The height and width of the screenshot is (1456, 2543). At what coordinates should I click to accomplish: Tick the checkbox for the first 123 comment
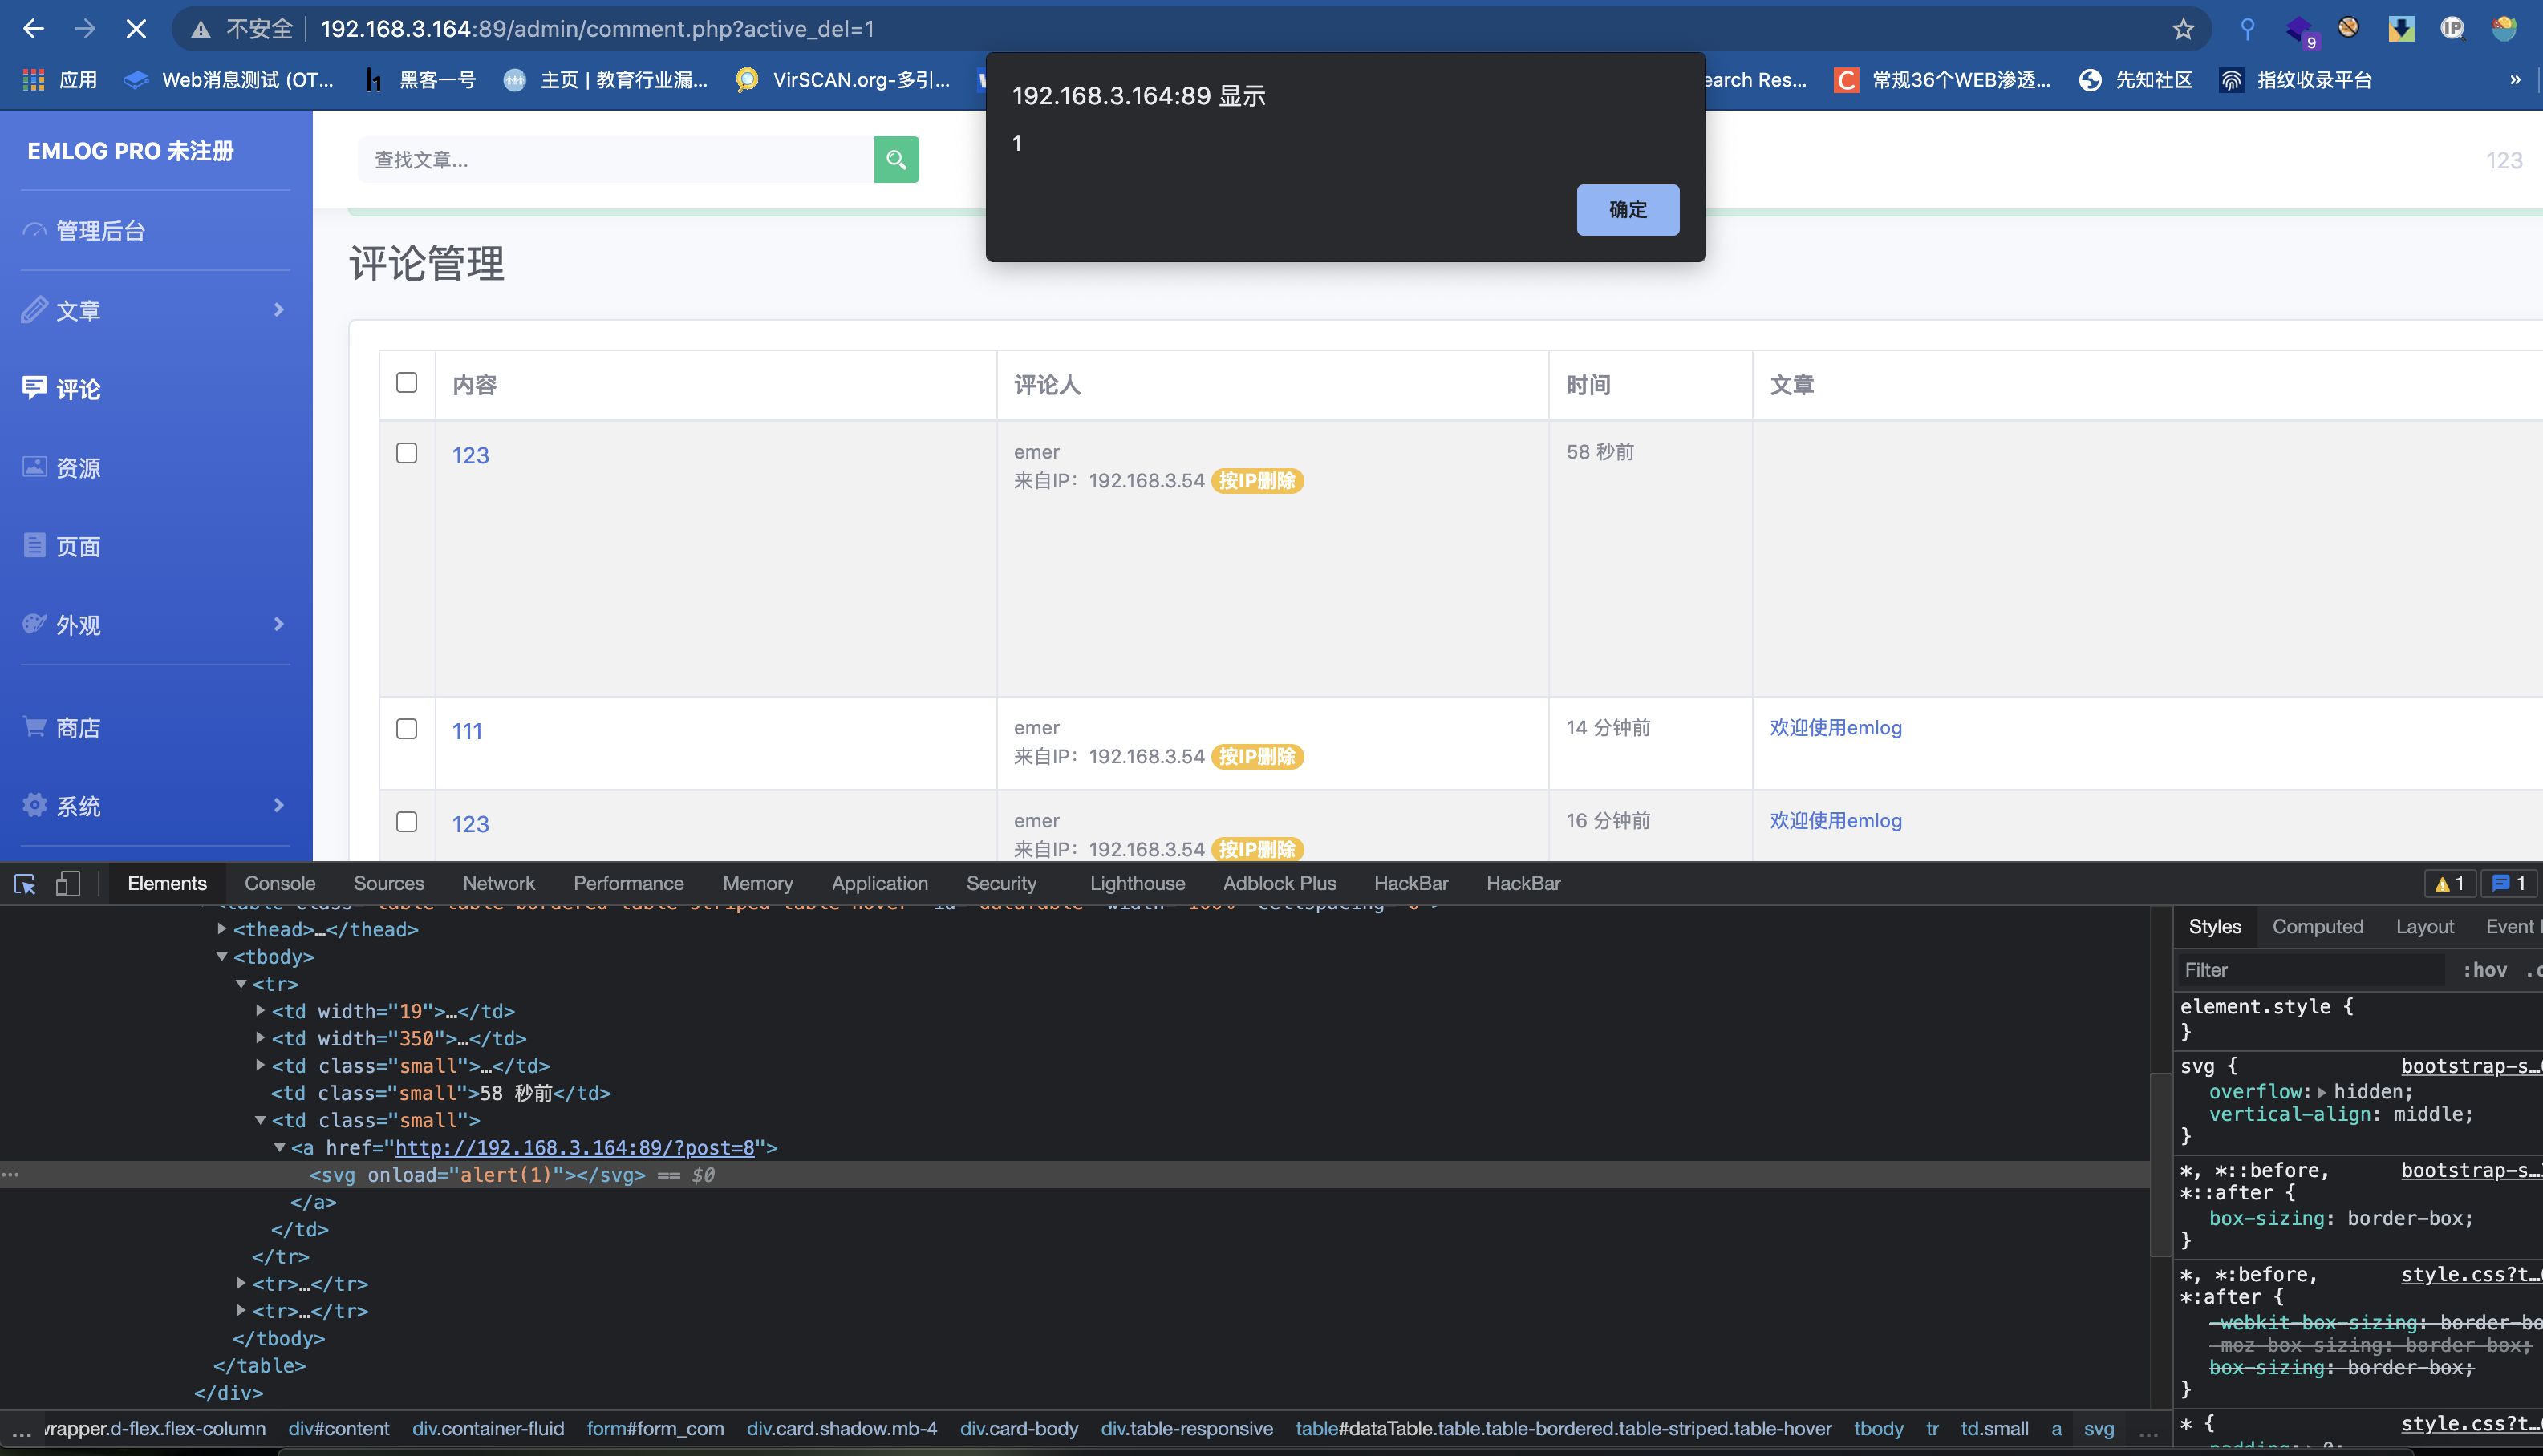coord(406,453)
